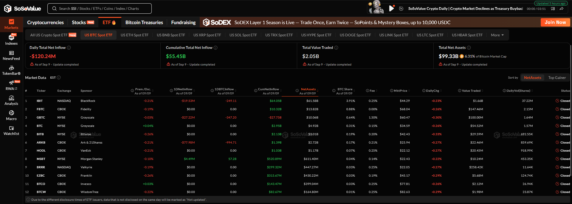
Task: Sort by Prem./Dsc. column arrows
Action: [152, 91]
